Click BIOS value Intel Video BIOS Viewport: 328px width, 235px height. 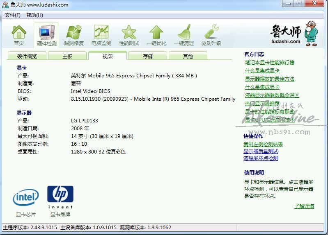click(91, 91)
